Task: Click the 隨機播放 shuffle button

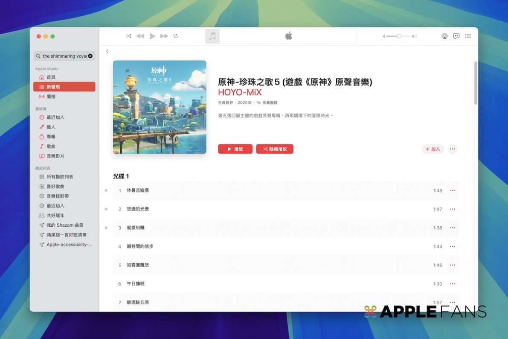Action: tap(274, 149)
